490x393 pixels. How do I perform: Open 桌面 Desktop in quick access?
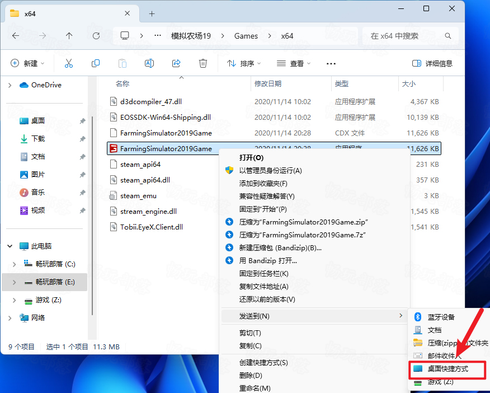click(x=38, y=121)
